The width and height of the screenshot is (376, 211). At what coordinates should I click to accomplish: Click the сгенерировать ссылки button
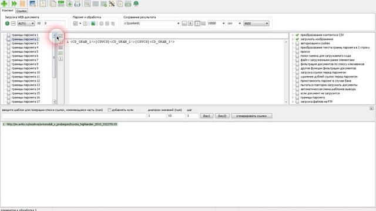click(x=251, y=116)
